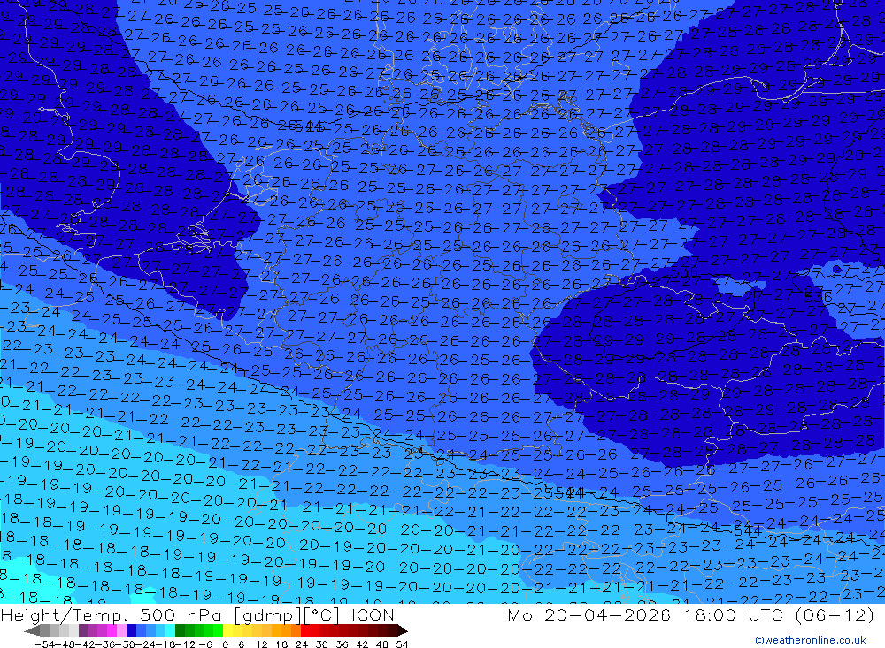
Task: Click the 'Mo 20-04-2026' date text
Action: tap(589, 614)
